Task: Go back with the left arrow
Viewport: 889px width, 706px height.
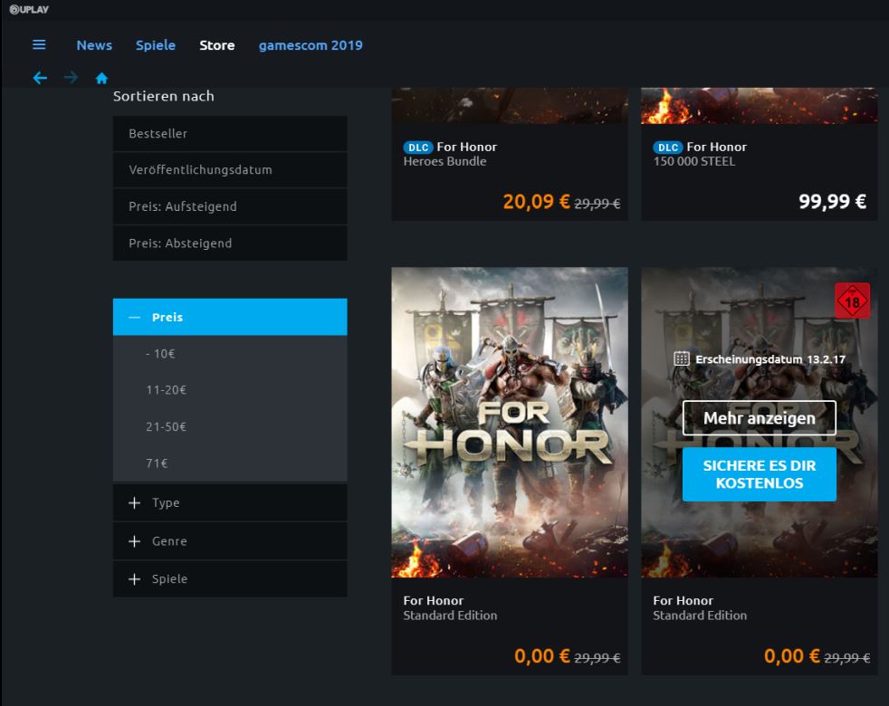Action: tap(40, 78)
